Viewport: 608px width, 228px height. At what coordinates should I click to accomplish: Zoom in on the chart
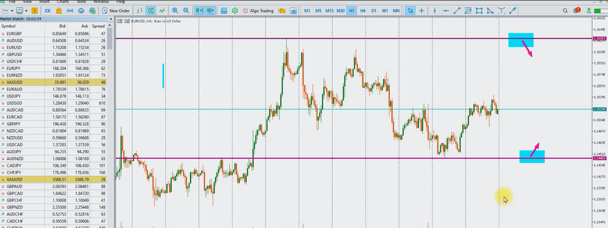(x=175, y=11)
